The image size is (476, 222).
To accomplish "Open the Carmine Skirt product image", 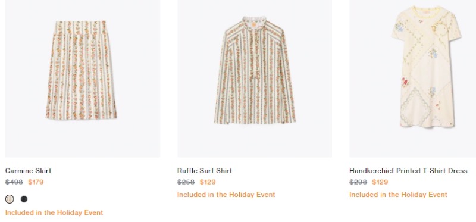I will coord(83,79).
